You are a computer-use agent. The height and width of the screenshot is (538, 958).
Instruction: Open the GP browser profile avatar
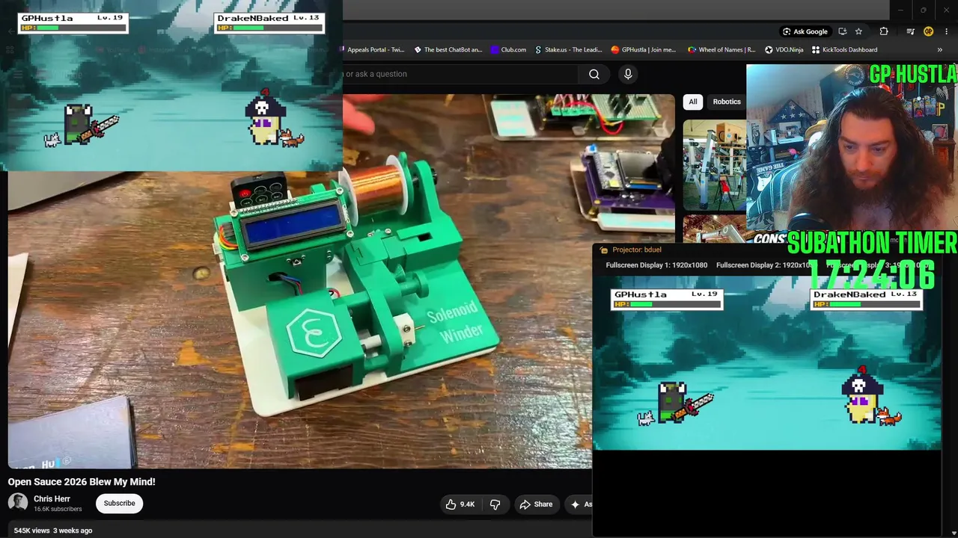(928, 31)
